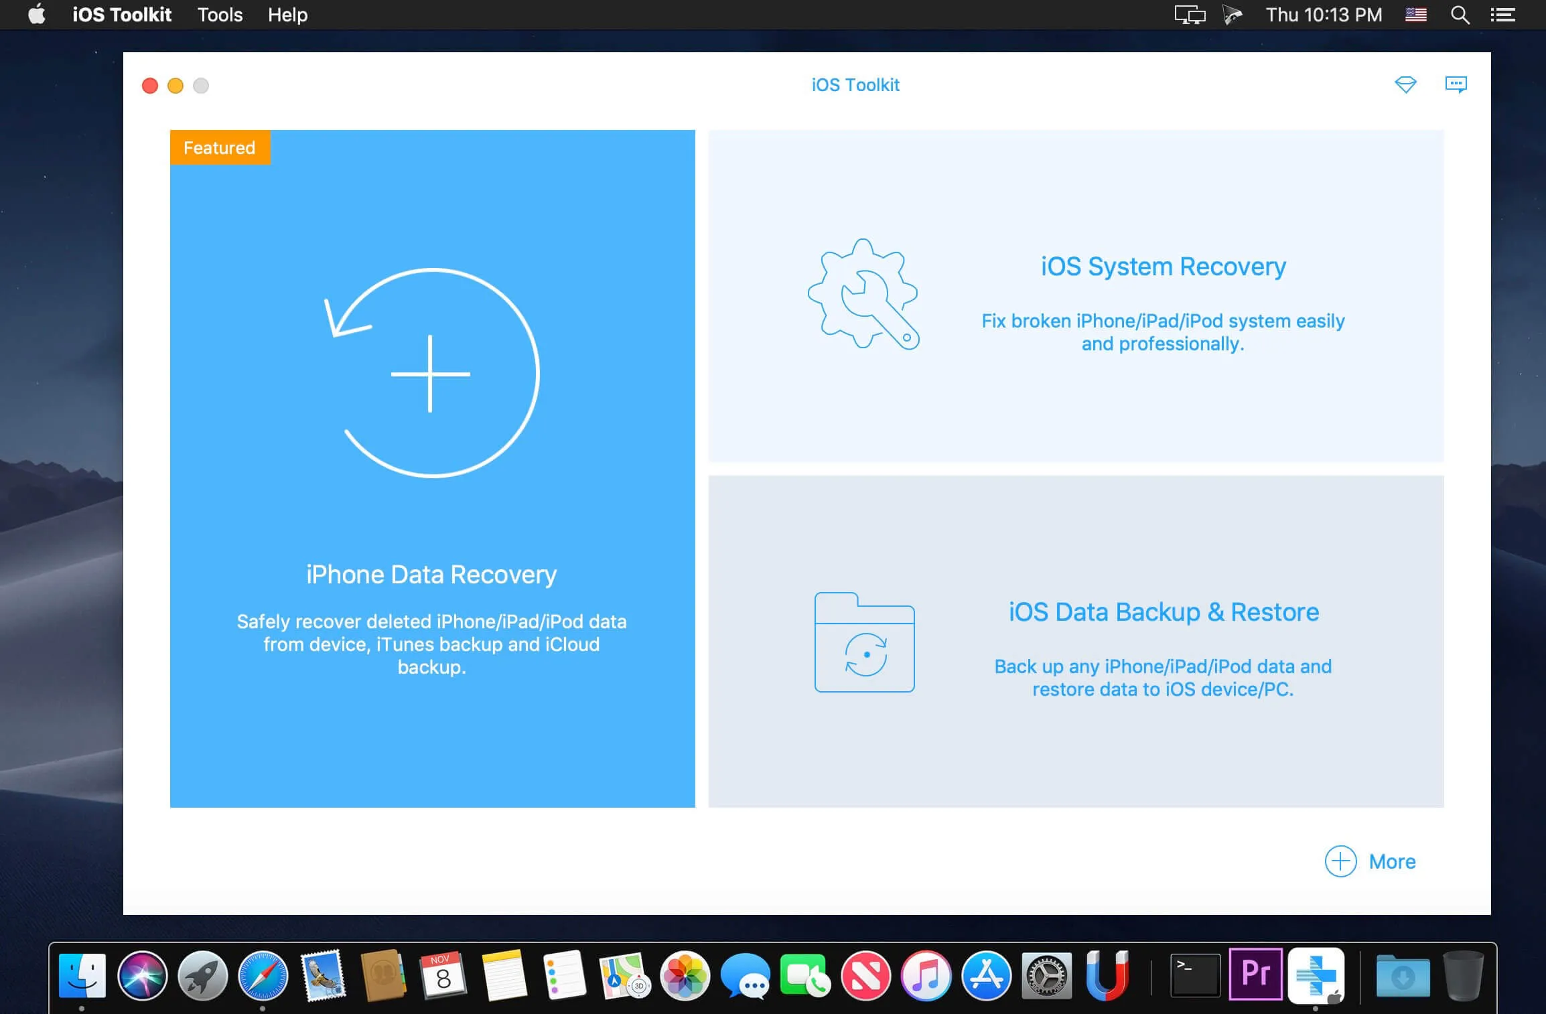This screenshot has height=1014, width=1546.
Task: Open the feedback speech bubble icon
Action: coord(1457,84)
